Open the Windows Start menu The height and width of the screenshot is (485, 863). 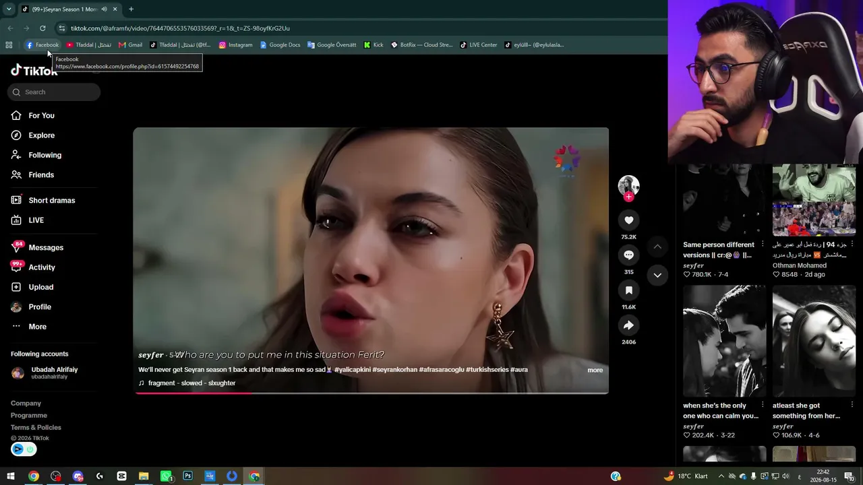pos(11,476)
